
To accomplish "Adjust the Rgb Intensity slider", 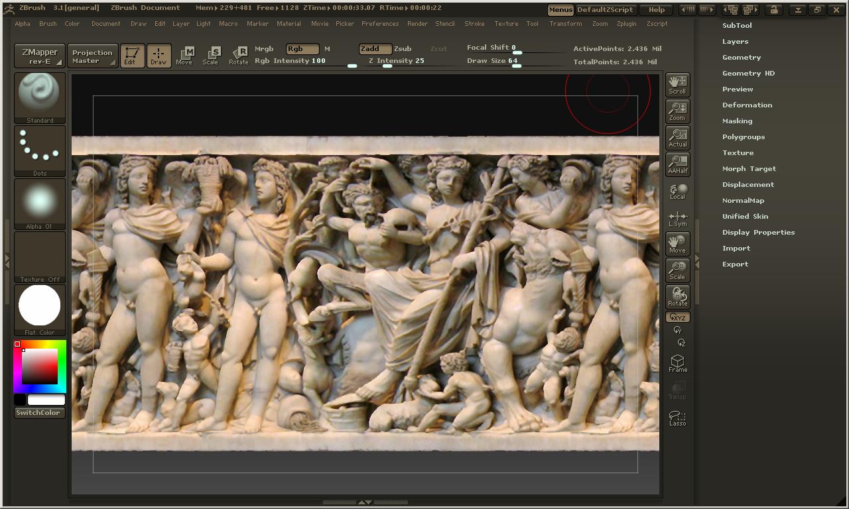I will tap(306, 61).
